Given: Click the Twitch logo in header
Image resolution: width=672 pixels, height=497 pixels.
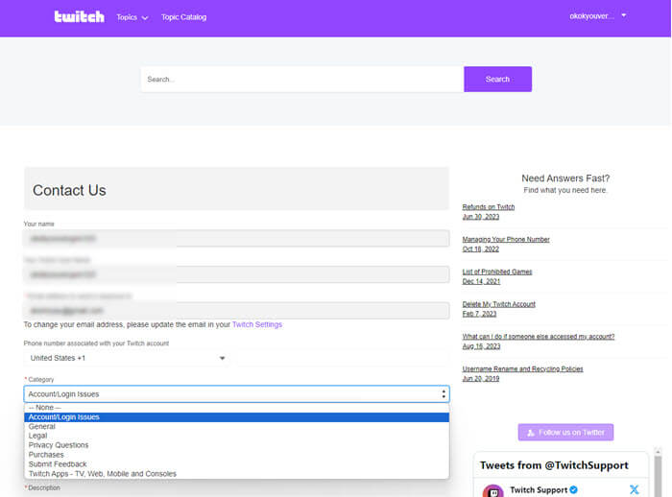Looking at the screenshot, I should pyautogui.click(x=79, y=17).
